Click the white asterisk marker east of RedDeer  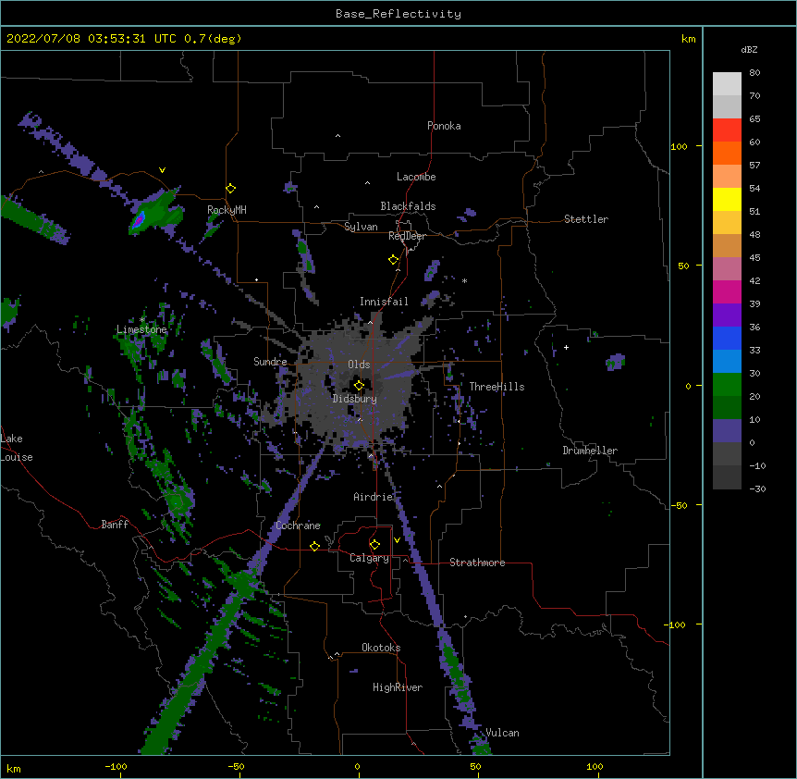pos(464,280)
